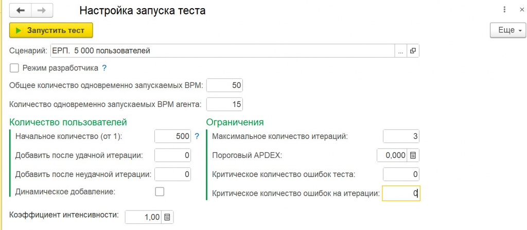Click the total simultaneous VRM count field
Screen dimensions: 527x230
[224, 85]
